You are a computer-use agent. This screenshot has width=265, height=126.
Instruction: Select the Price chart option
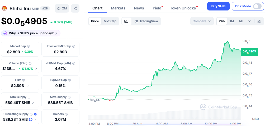tap(95, 21)
